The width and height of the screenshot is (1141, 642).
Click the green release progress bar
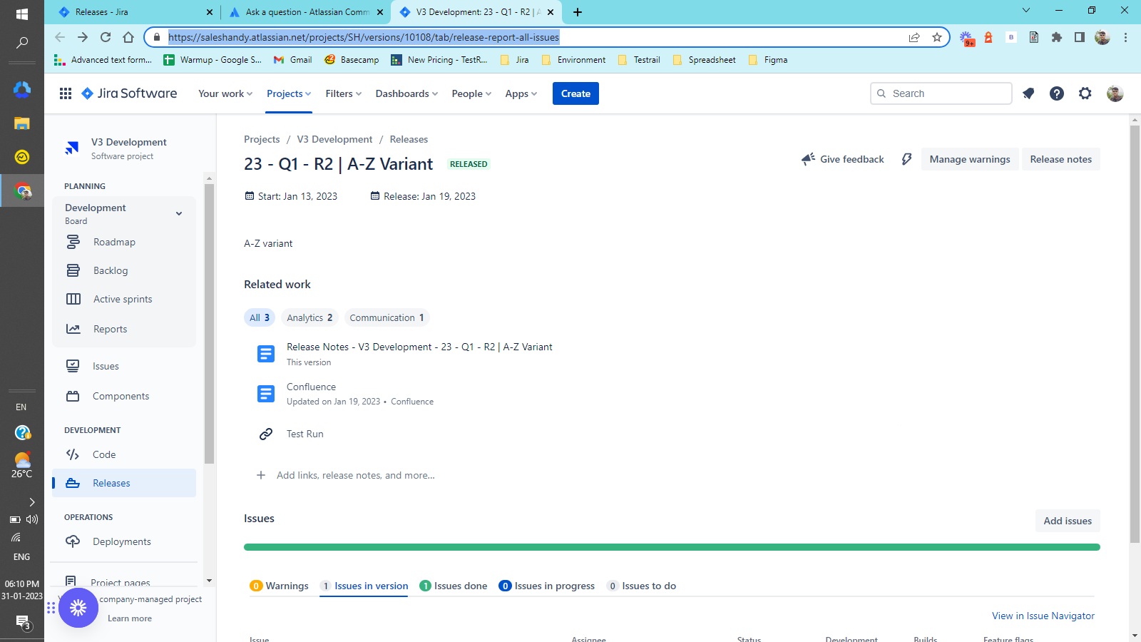click(672, 547)
